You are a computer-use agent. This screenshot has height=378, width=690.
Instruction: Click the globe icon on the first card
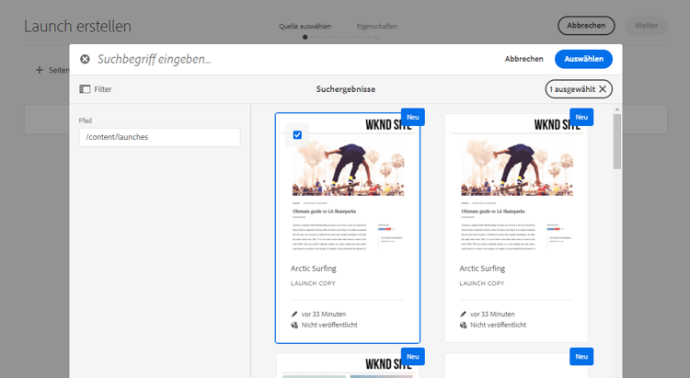click(294, 326)
